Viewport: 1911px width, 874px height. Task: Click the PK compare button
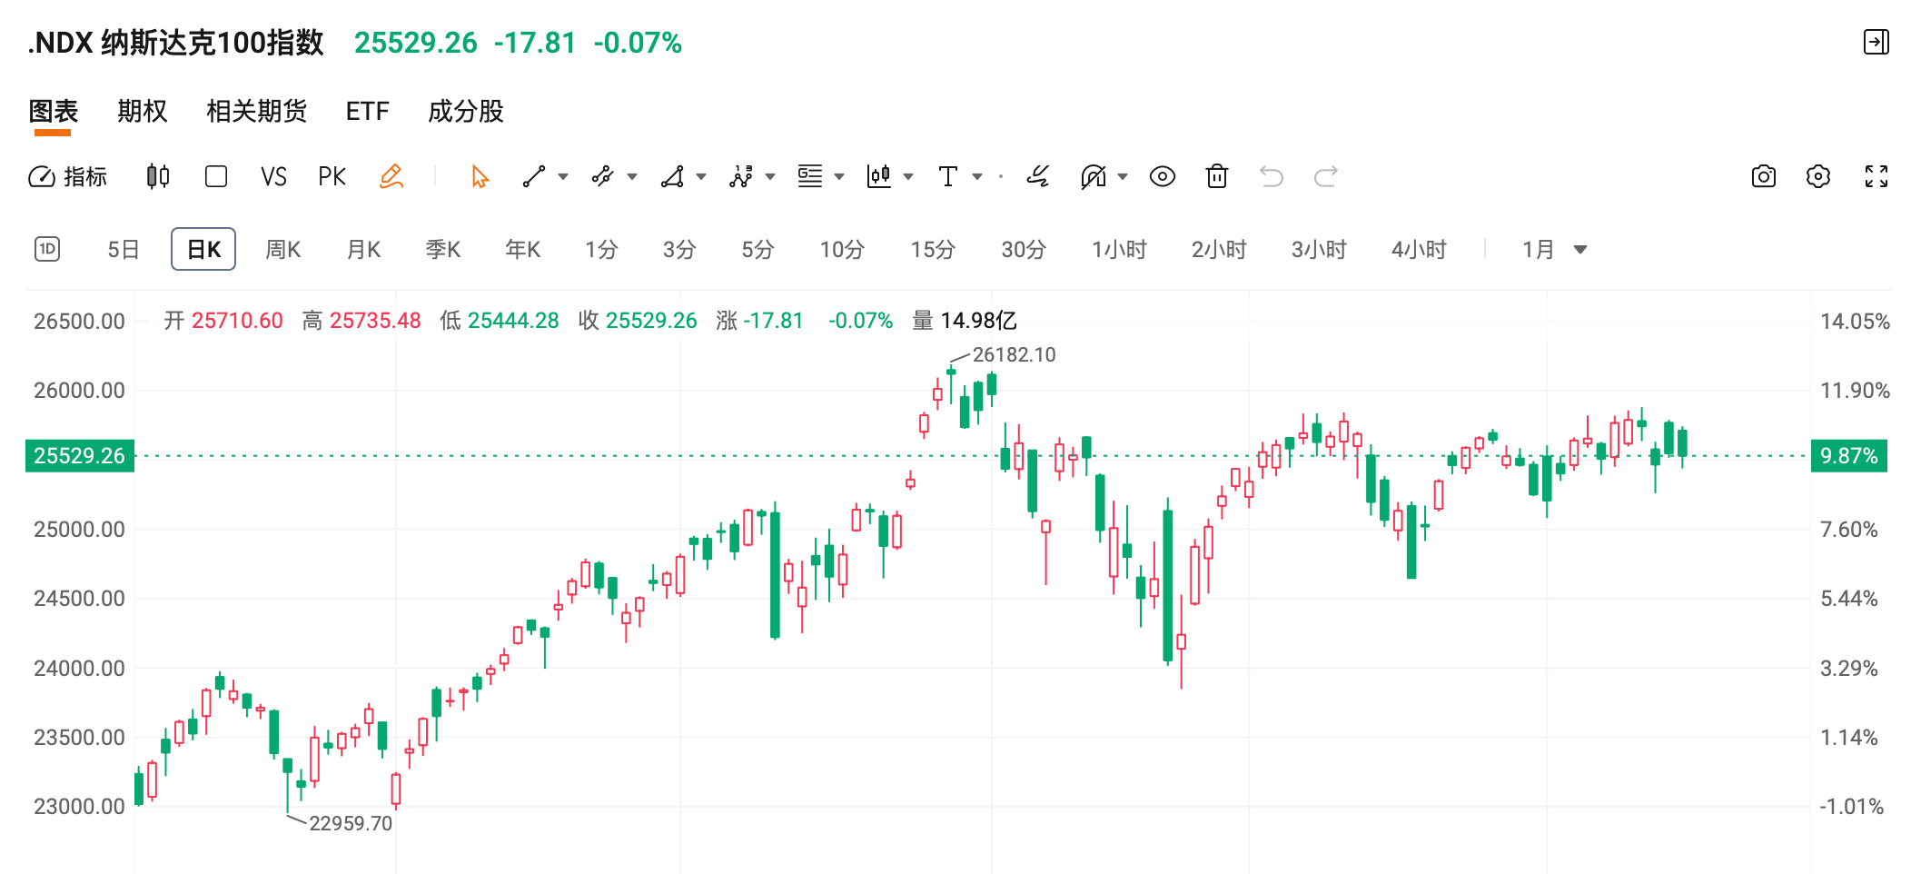(x=332, y=176)
